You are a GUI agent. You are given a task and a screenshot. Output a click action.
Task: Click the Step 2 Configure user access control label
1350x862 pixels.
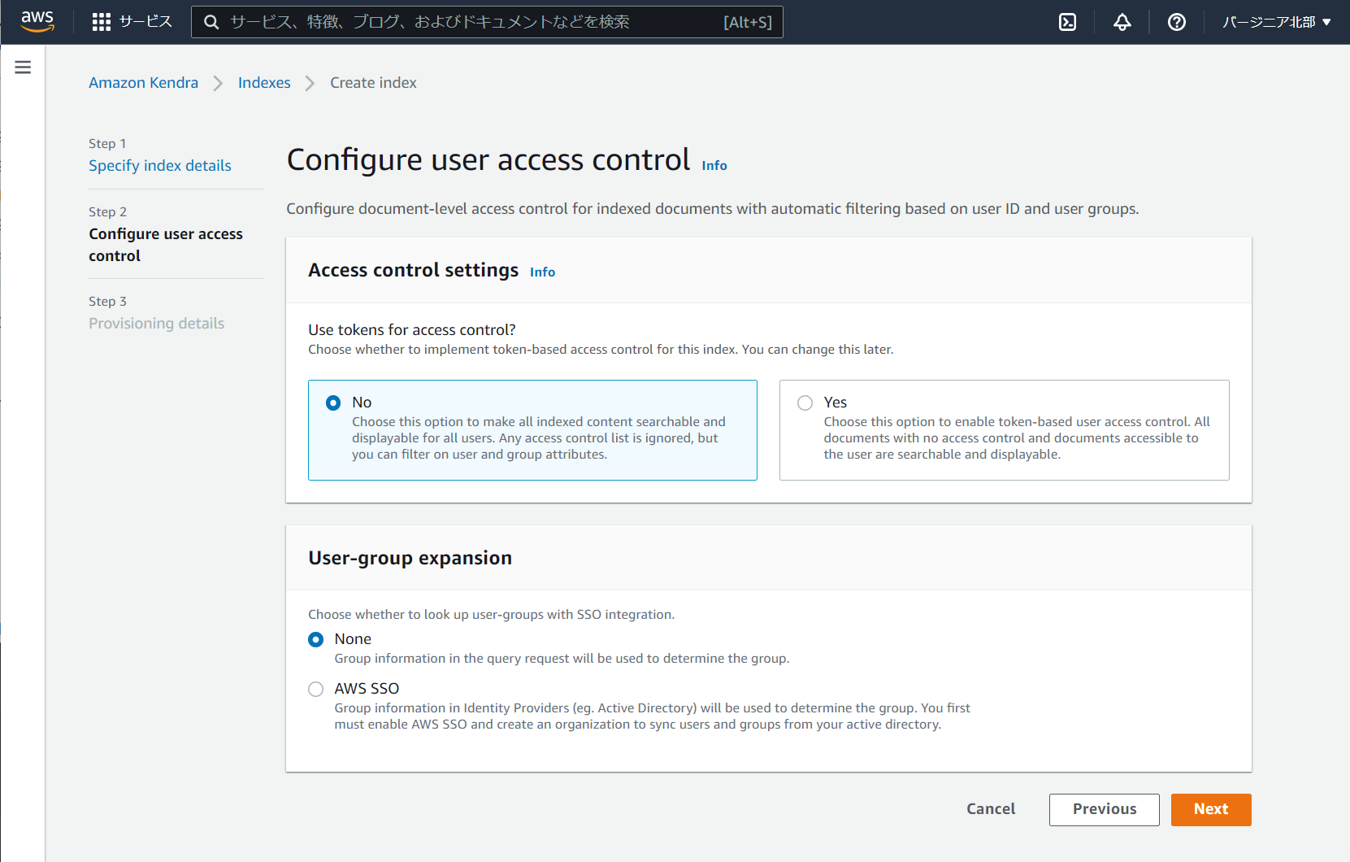pyautogui.click(x=166, y=245)
